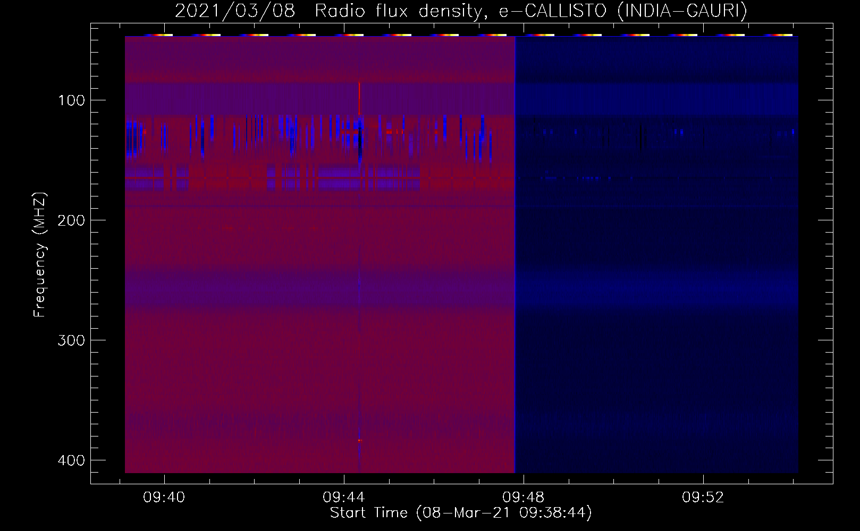Screen dimensions: 860x531
Task: Click the 09:44 time tick label
Action: (344, 498)
